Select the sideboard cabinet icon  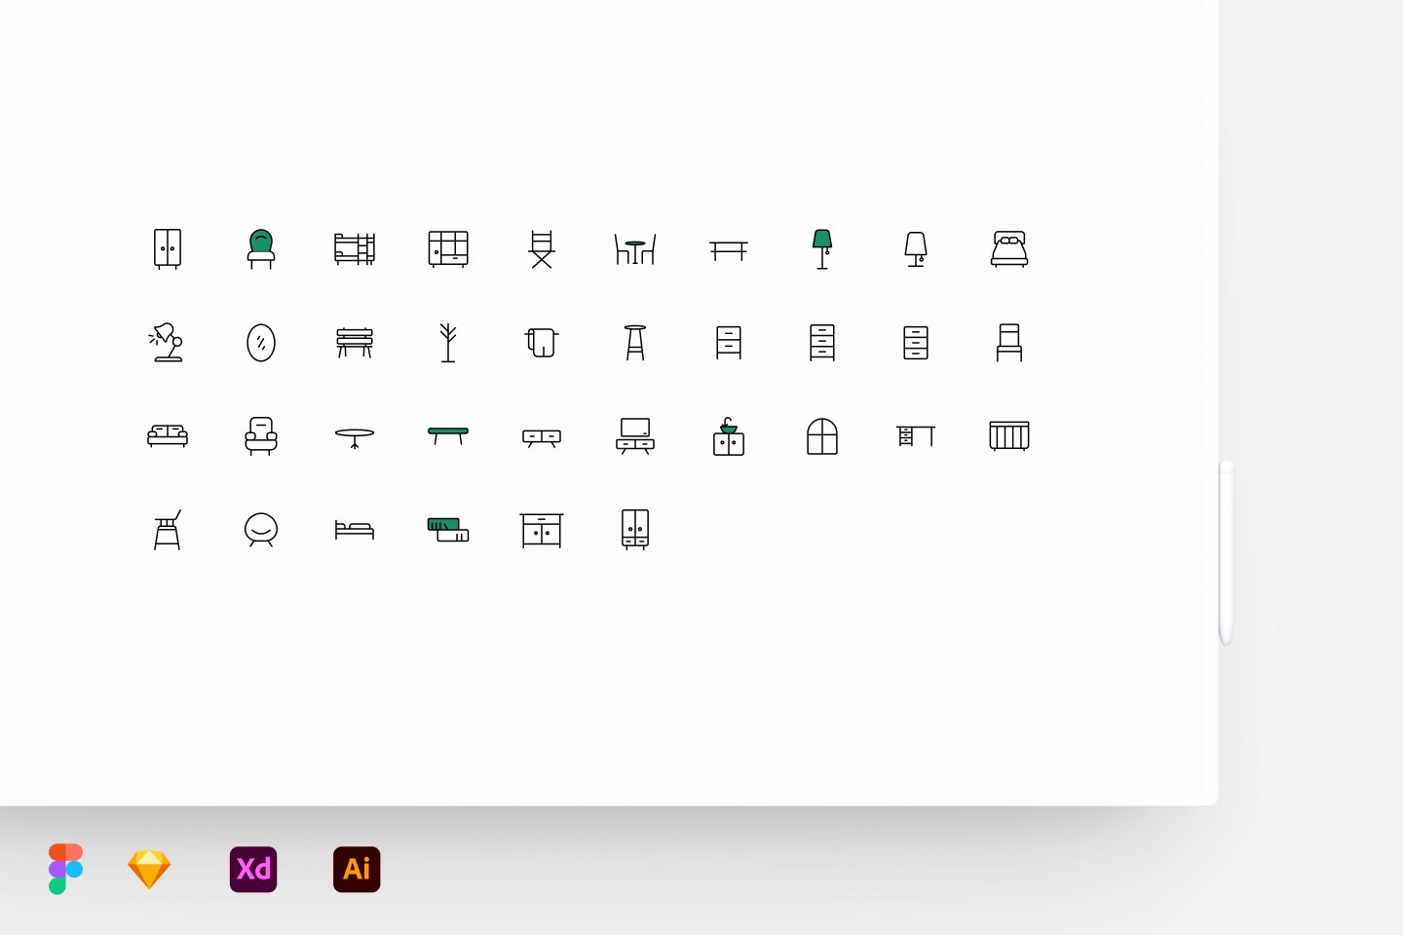point(542,530)
